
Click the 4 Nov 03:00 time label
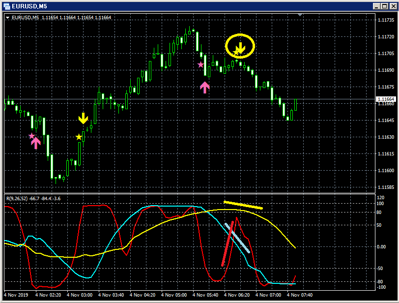(x=80, y=295)
